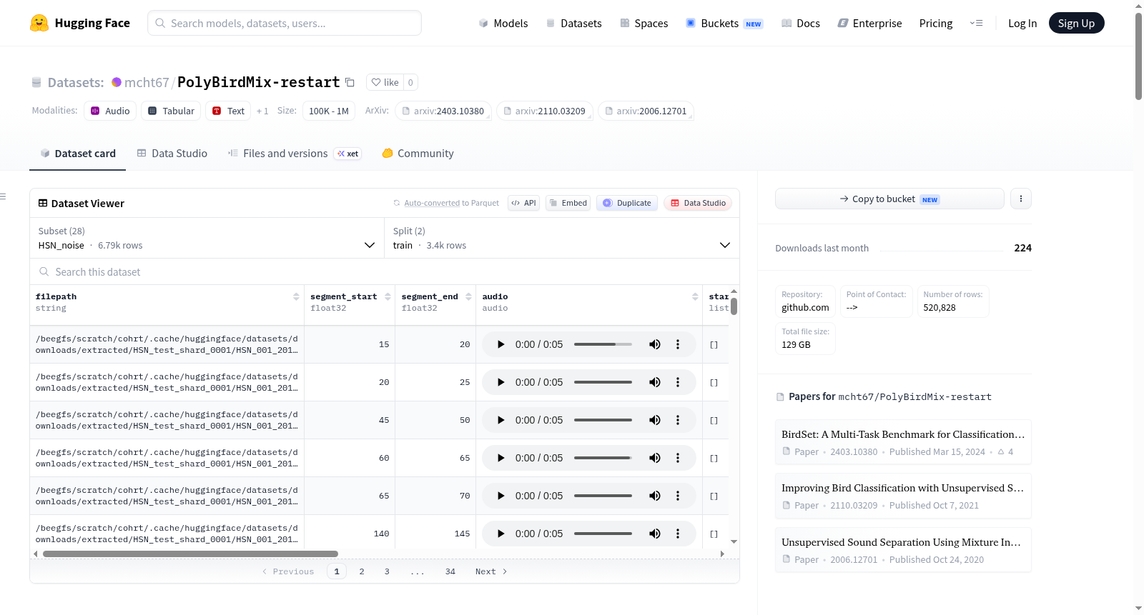Screen dimensions: 1144x615
Task: Play audio in the segment 60–65 row
Action: point(501,458)
